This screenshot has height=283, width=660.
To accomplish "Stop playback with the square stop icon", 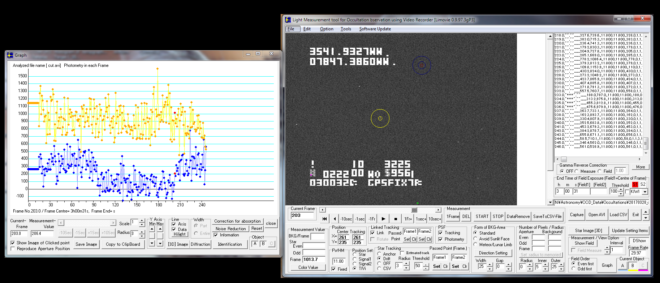I will [396, 219].
